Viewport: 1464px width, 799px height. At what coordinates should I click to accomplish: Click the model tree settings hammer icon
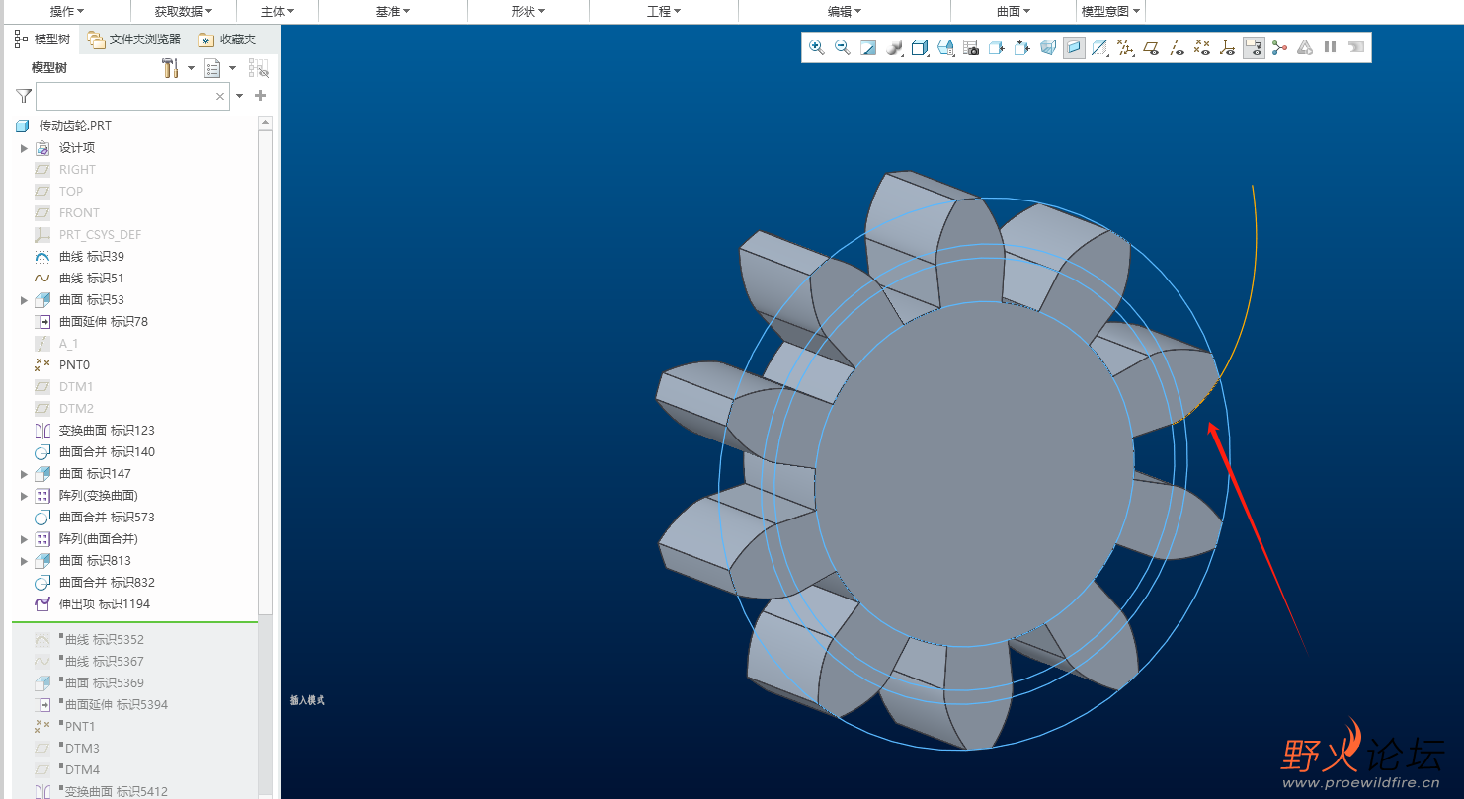pos(170,68)
